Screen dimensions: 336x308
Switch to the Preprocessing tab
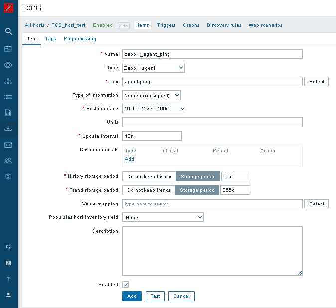coord(80,39)
